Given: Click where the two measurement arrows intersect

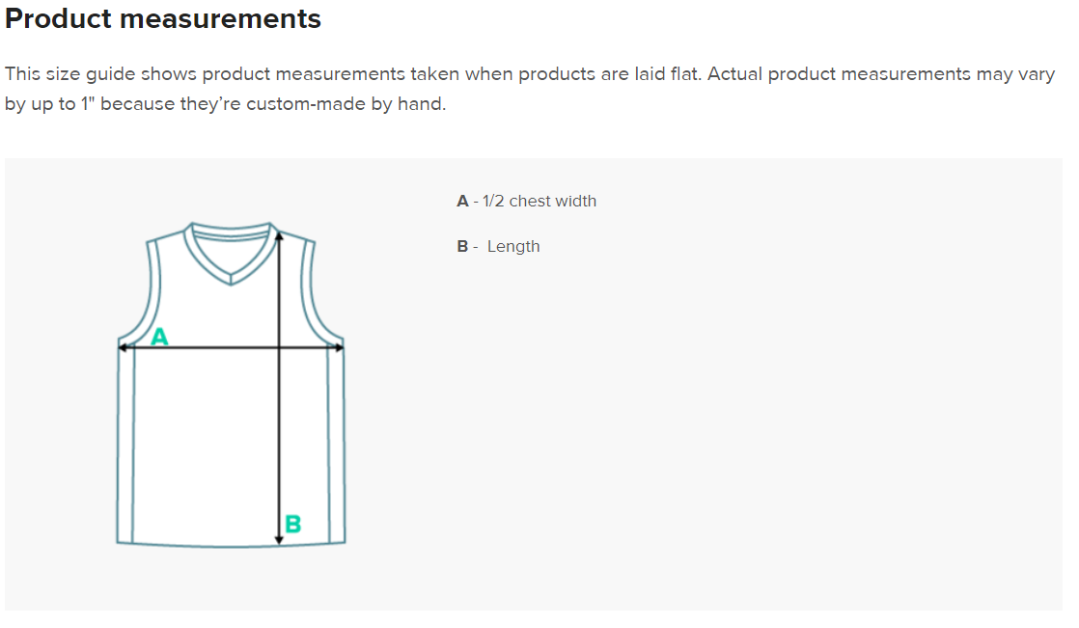Looking at the screenshot, I should (x=279, y=348).
